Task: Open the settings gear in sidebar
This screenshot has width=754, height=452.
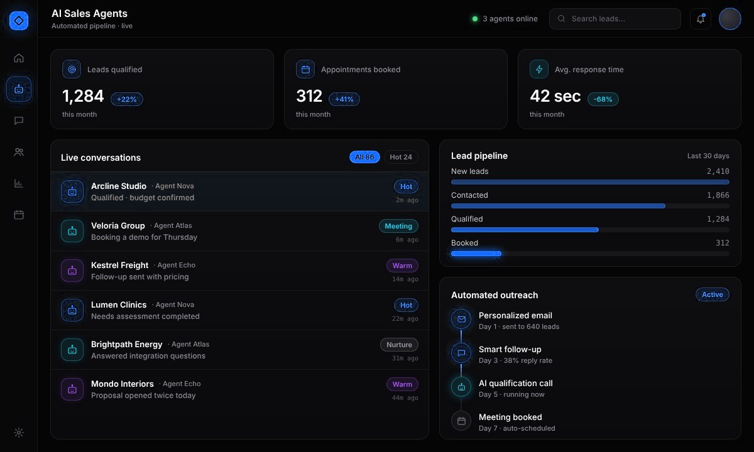Action: tap(19, 433)
